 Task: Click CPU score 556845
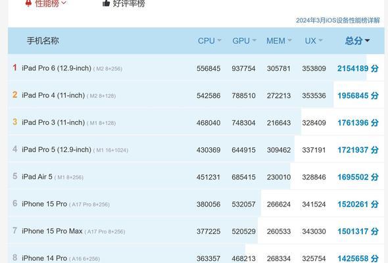pos(208,68)
